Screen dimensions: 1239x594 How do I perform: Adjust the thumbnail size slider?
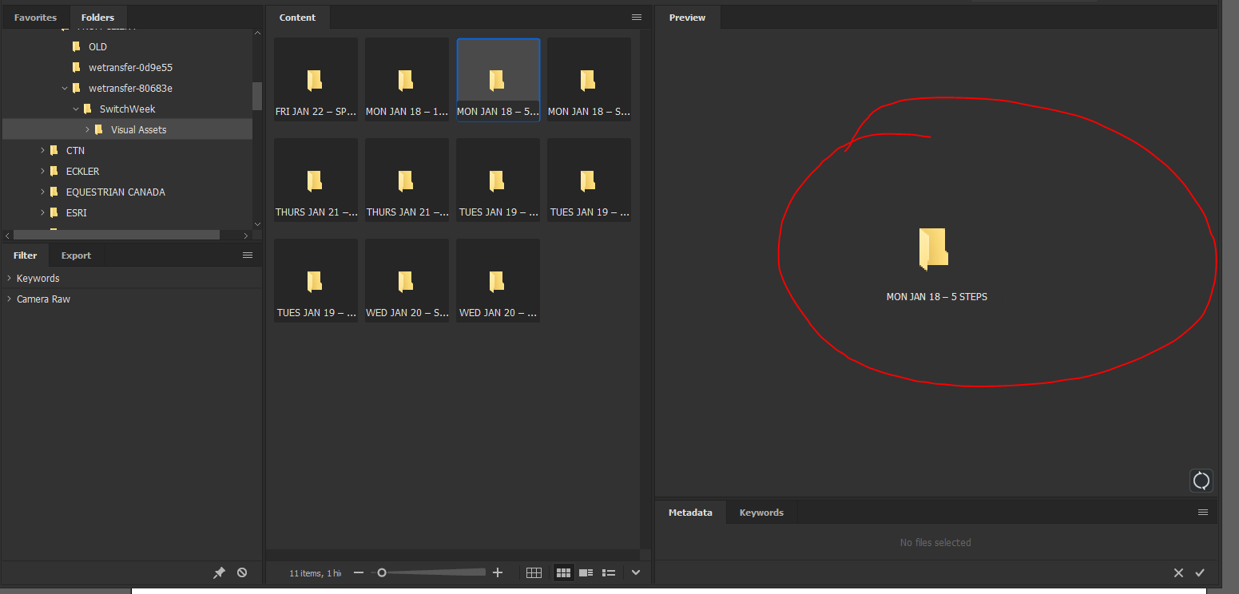coord(382,572)
